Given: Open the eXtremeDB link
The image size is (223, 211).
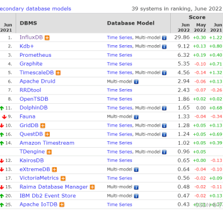Looking at the screenshot, I should 35,169.
